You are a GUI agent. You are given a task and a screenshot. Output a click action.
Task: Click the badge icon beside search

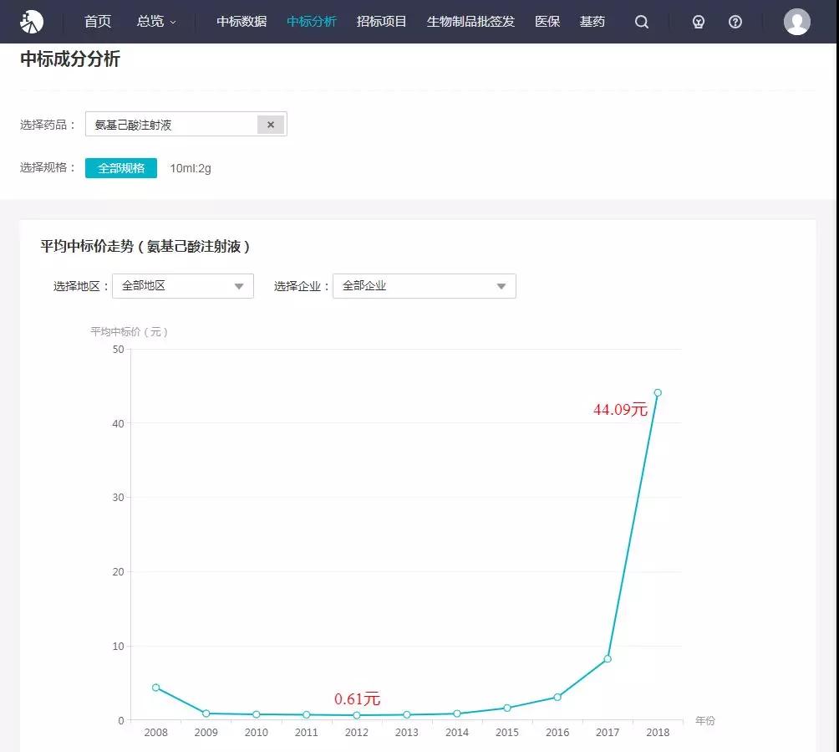tap(699, 22)
